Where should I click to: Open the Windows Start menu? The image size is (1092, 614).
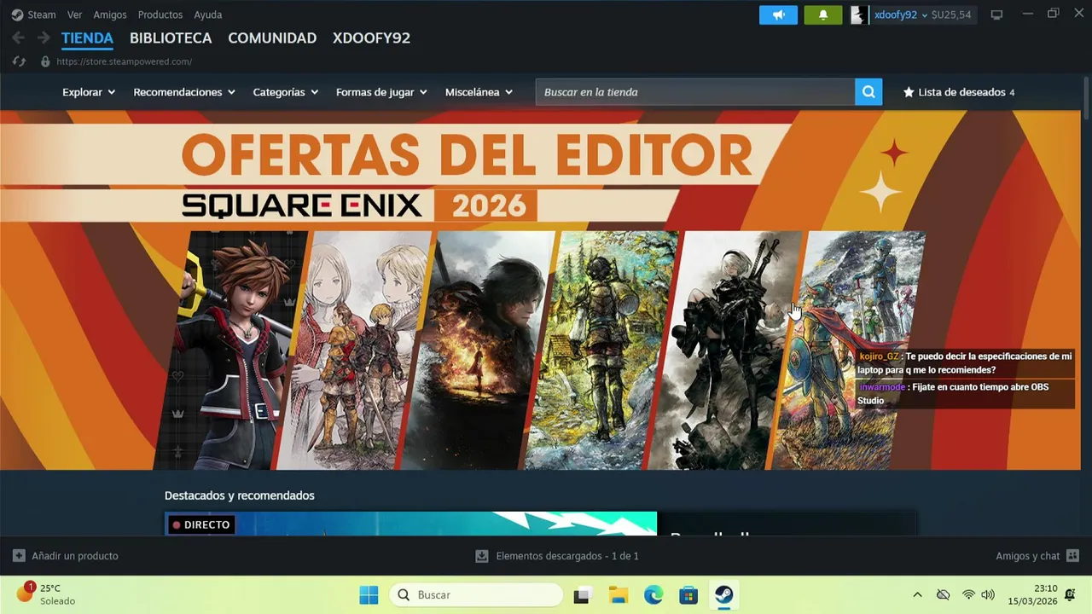click(369, 595)
